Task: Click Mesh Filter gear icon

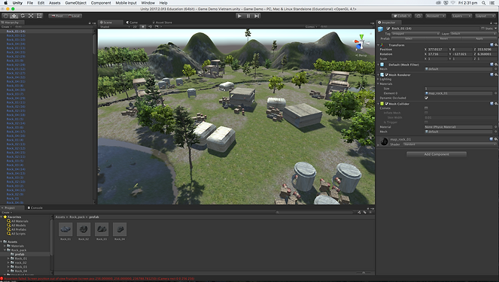Action: coord(496,65)
